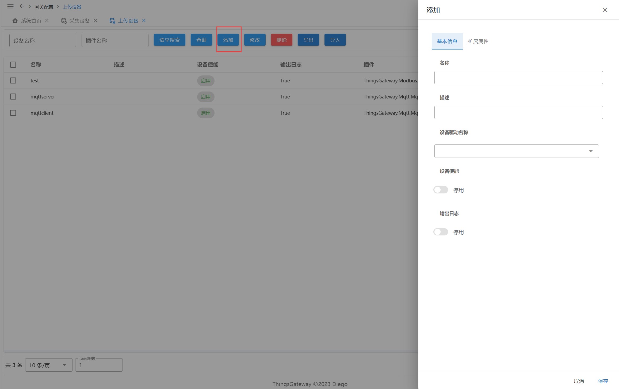Close the 上传设备 tab
This screenshot has height=389, width=619.
[144, 21]
